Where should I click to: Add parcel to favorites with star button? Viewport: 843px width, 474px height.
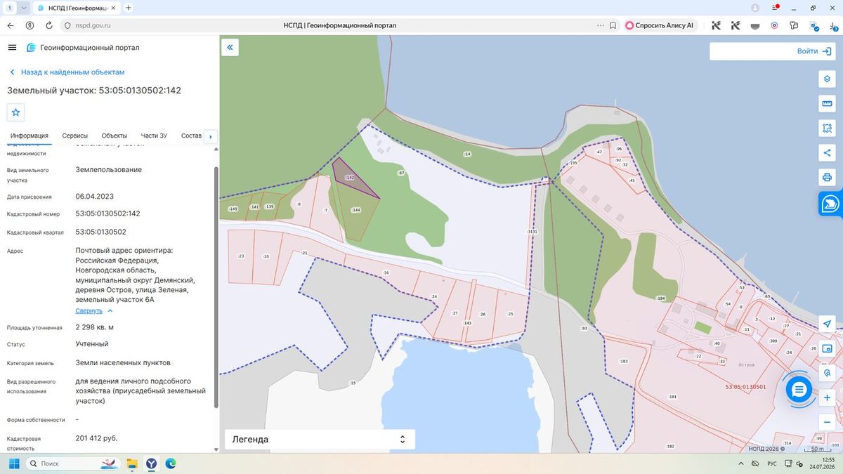pyautogui.click(x=16, y=112)
